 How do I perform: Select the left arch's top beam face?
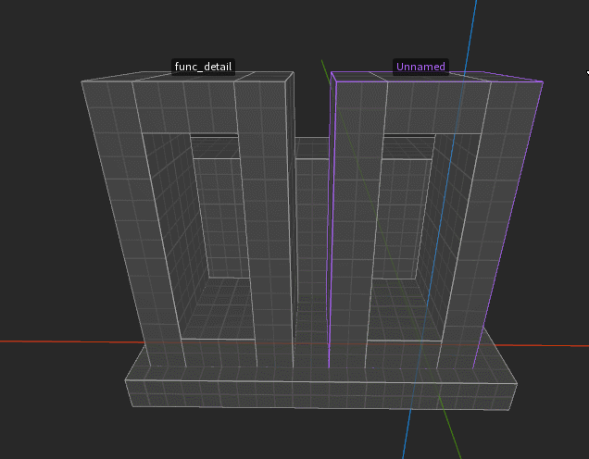click(x=184, y=107)
